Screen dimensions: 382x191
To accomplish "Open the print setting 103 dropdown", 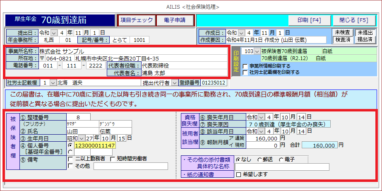I will point(257,51).
